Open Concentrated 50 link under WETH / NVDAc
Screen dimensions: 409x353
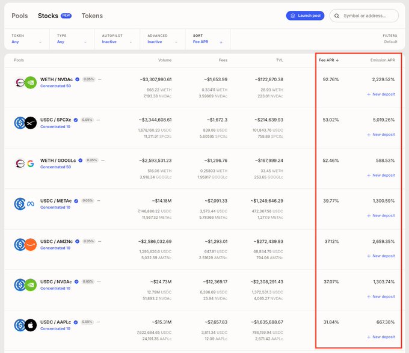(55, 86)
